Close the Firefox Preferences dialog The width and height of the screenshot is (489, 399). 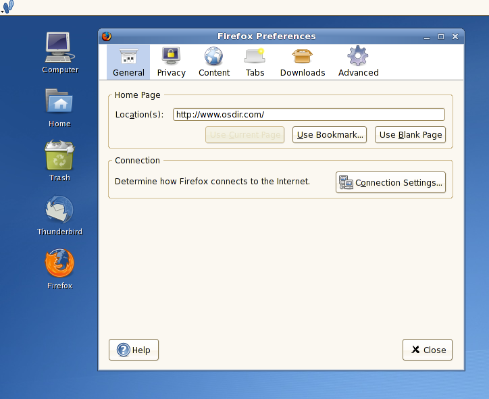coord(428,350)
